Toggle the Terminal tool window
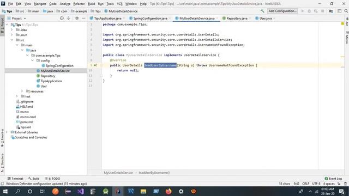349x196 pixels. (x=15, y=179)
